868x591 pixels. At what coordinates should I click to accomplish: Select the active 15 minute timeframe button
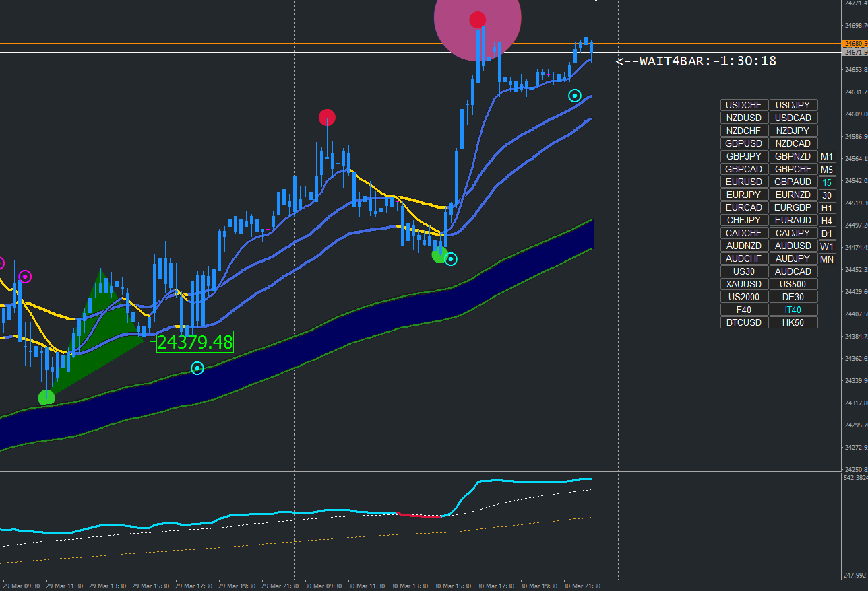[x=827, y=182]
